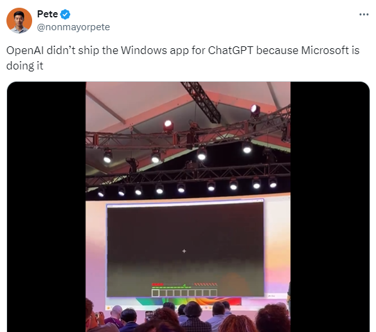This screenshot has width=376, height=332.
Task: Open Pete's profile avatar photo
Action: tap(19, 21)
